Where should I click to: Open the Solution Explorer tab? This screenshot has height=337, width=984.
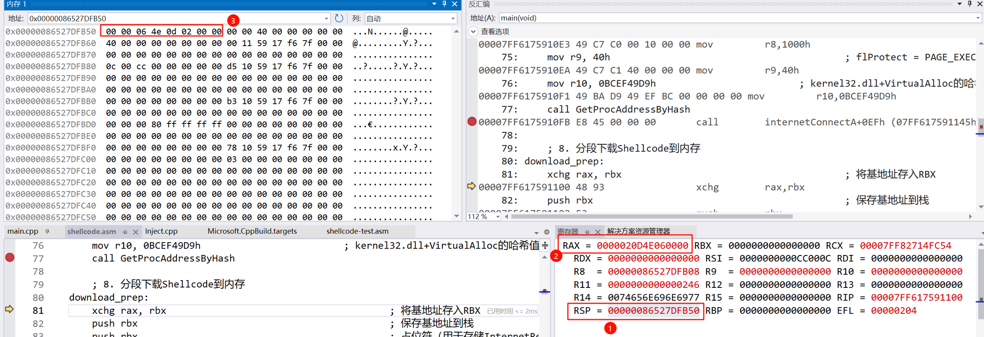[x=638, y=231]
